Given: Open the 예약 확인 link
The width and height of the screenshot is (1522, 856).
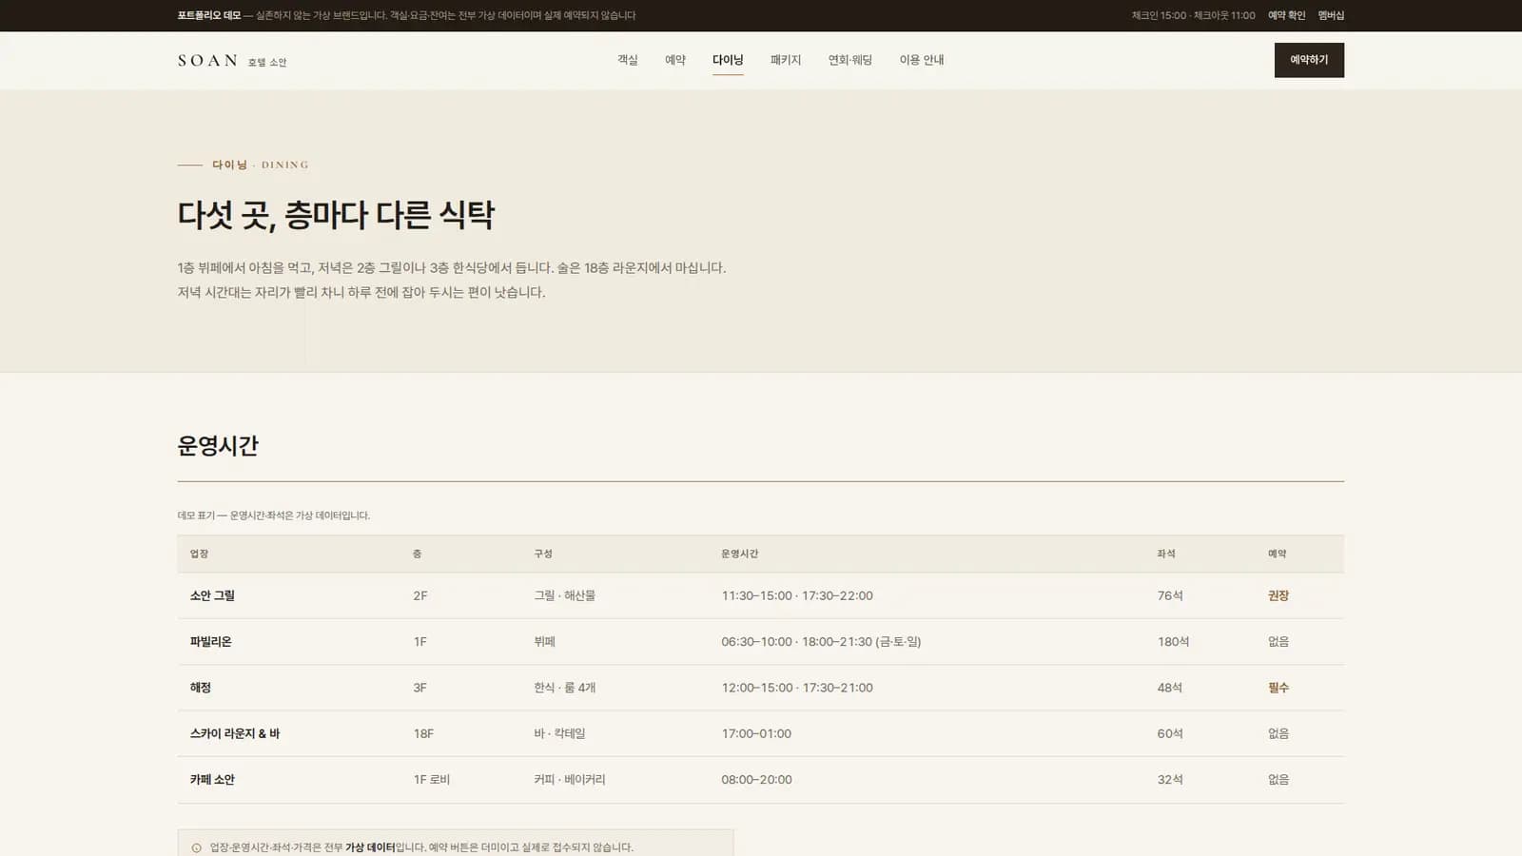Looking at the screenshot, I should click(1286, 15).
